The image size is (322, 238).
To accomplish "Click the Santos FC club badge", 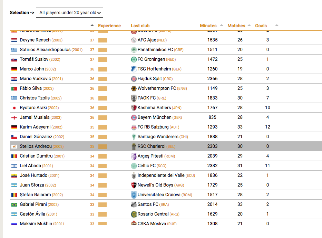I will (x=134, y=204).
